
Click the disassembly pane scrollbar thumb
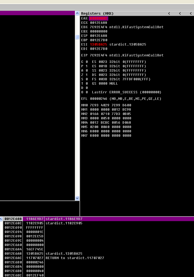point(77,37)
